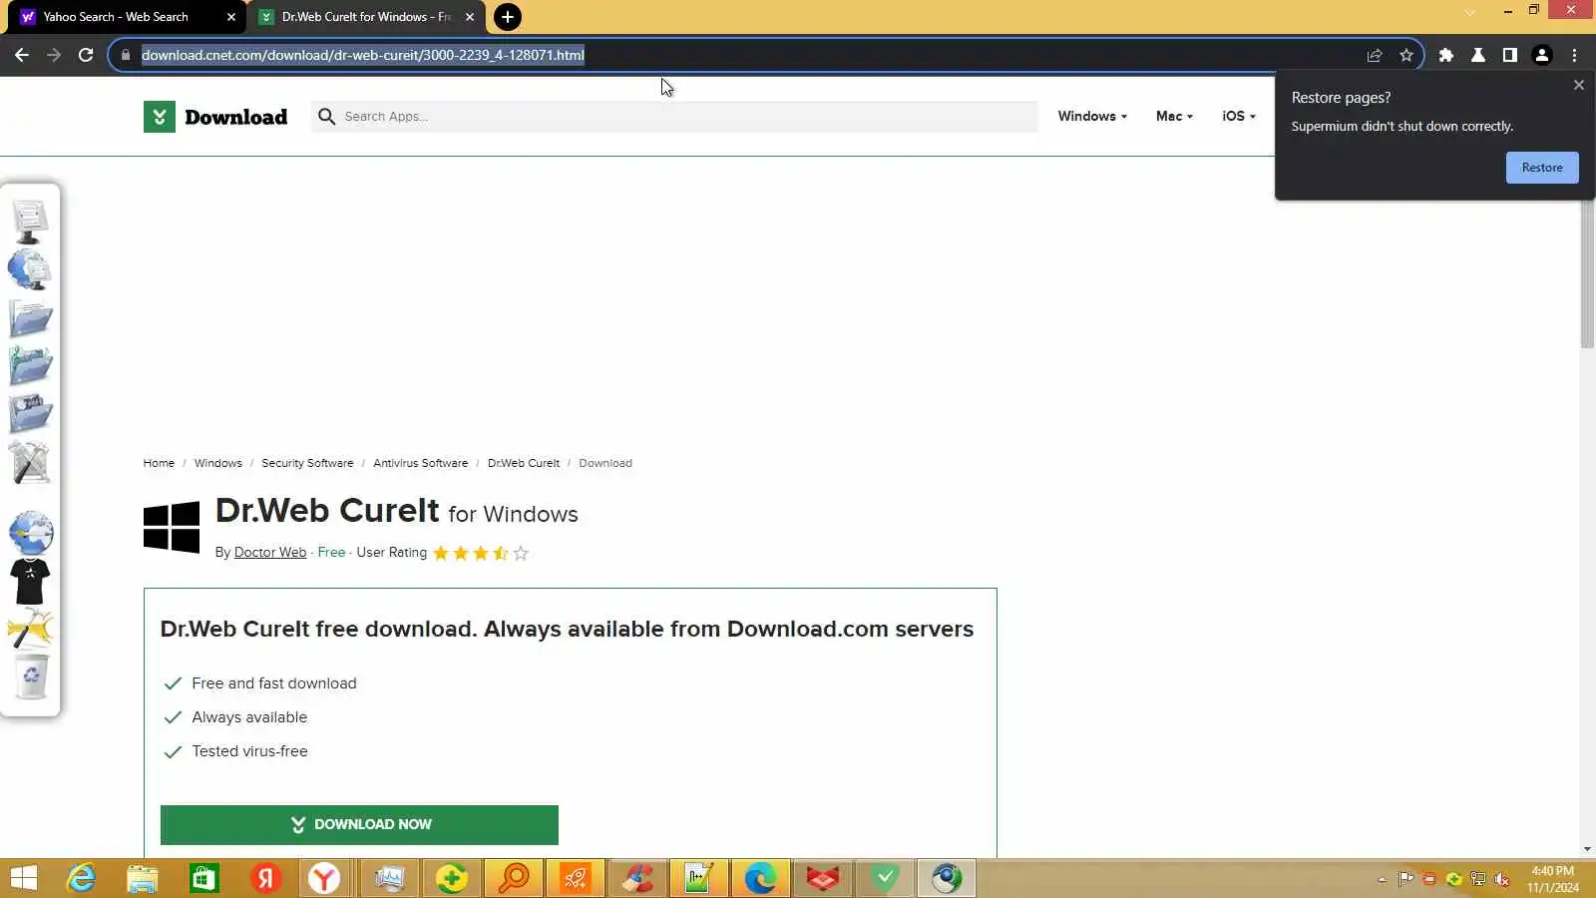Launch the globe browser icon in dock
Image resolution: width=1596 pixels, height=898 pixels.
pos(31,533)
